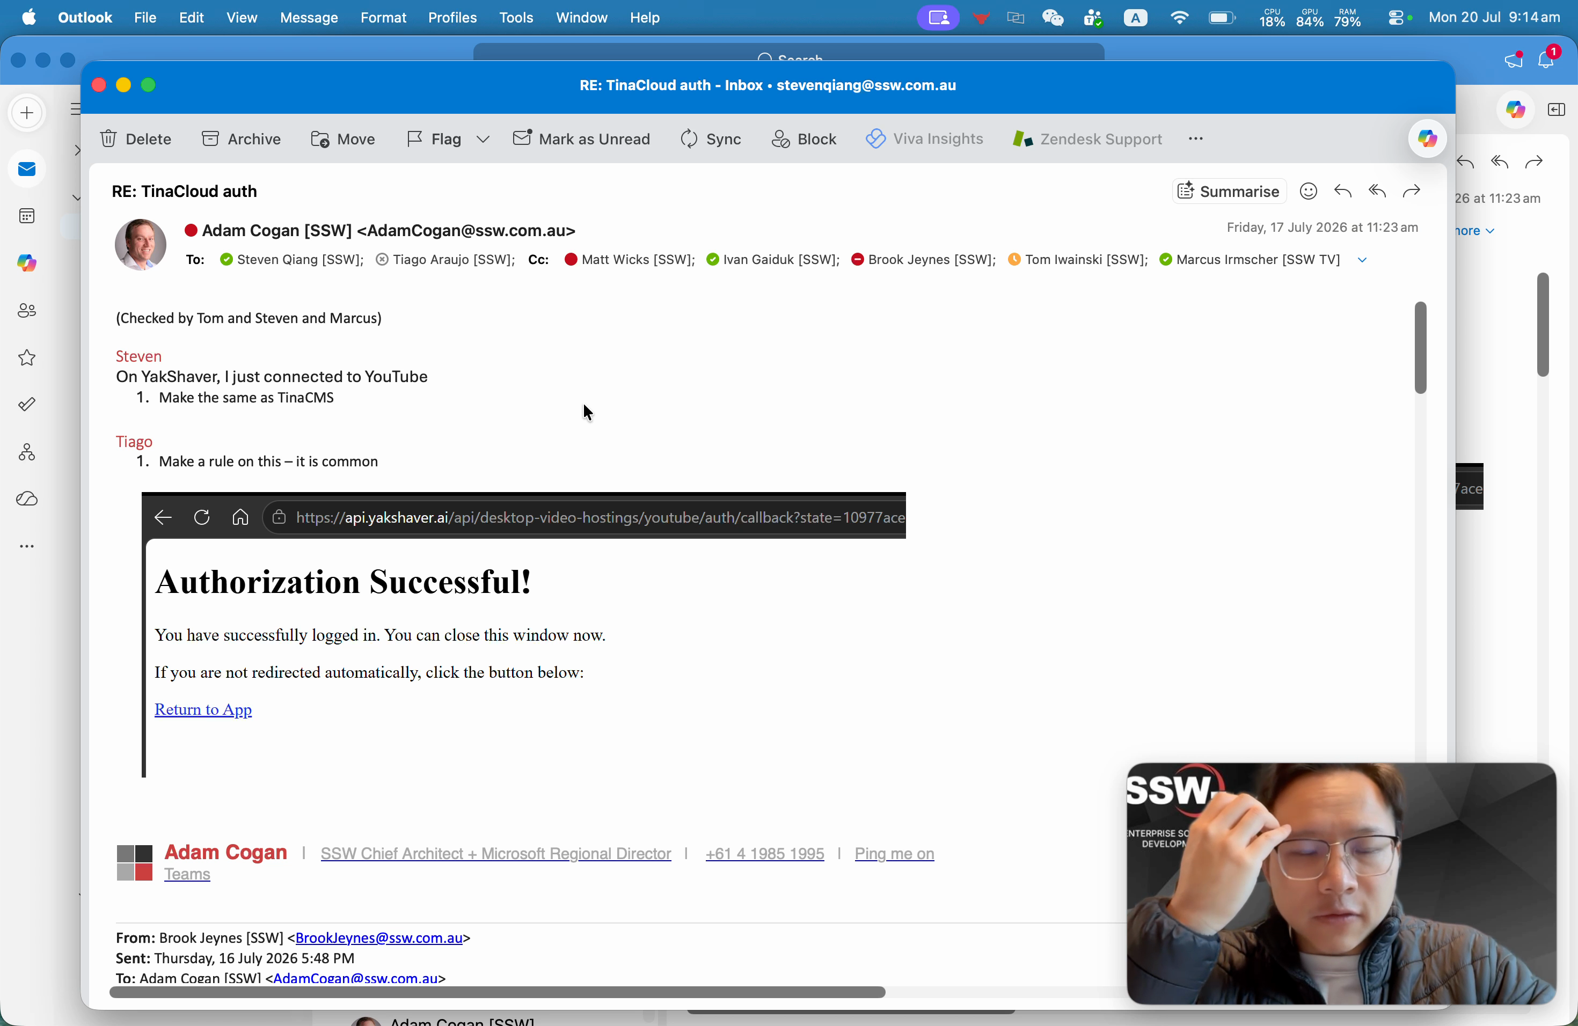This screenshot has width=1578, height=1026.
Task: Open Zendesk Support add-in
Action: pos(1087,139)
